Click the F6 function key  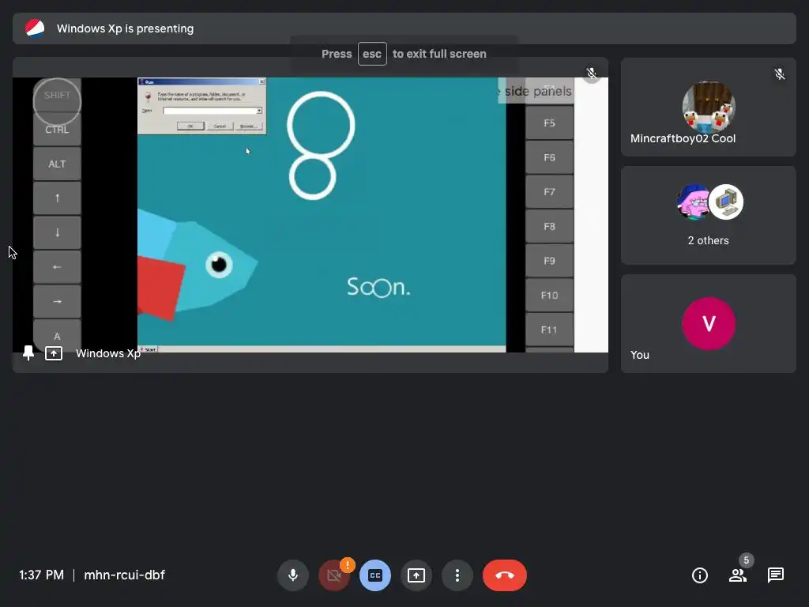pyautogui.click(x=550, y=157)
